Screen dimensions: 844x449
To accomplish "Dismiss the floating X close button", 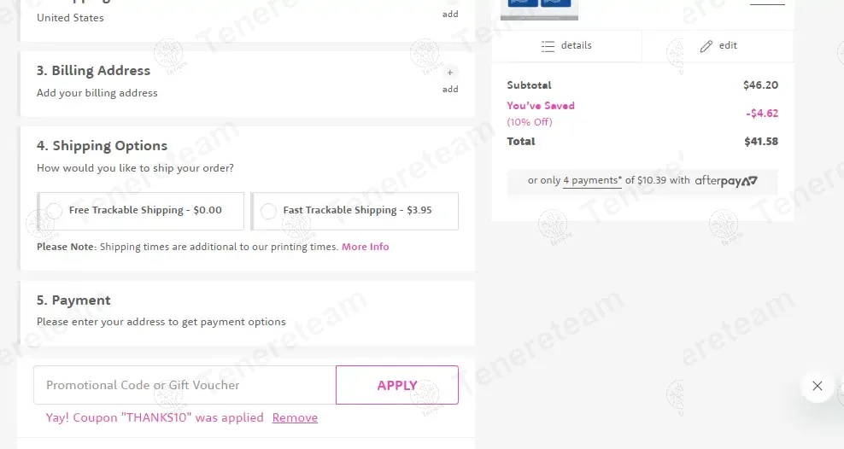I will point(818,386).
